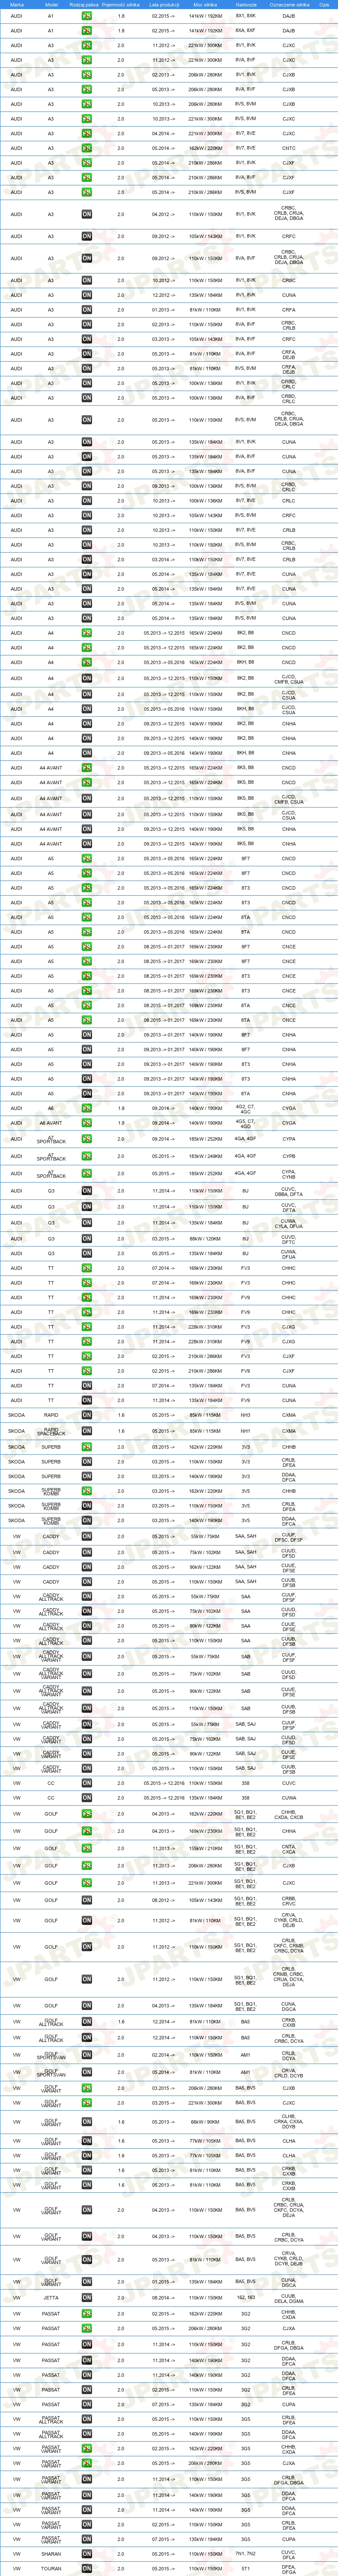Click the diesel icon in the PASSAT VARIANT CUPA row
338x2576 pixels.
coord(87,2539)
